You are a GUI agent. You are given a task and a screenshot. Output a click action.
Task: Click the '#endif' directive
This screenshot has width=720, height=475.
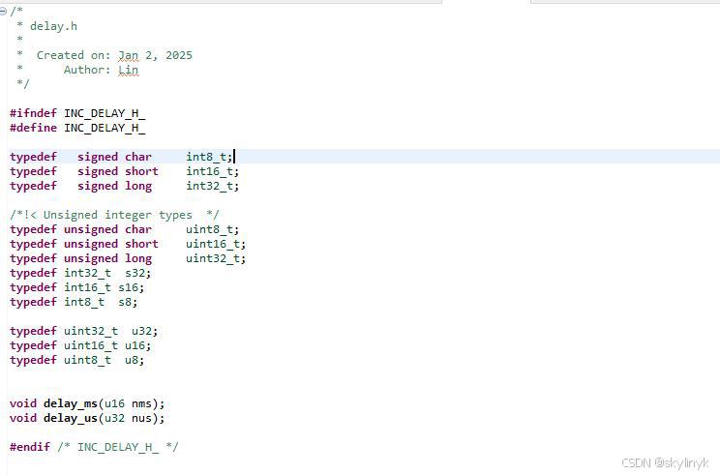30,448
